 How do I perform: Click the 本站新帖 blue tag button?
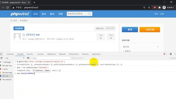pos(19,28)
